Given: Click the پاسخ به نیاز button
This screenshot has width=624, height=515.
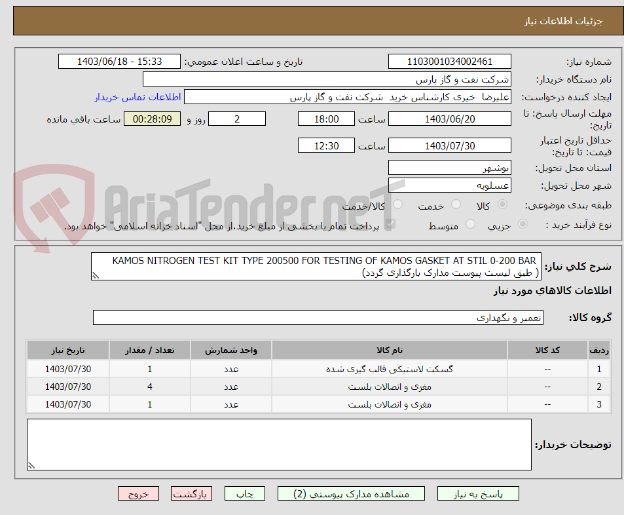Looking at the screenshot, I should click(x=478, y=493).
